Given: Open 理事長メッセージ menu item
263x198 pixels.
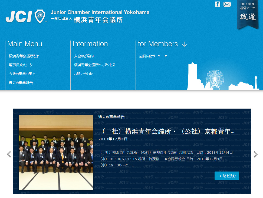Looking at the screenshot, I should click(21, 65).
